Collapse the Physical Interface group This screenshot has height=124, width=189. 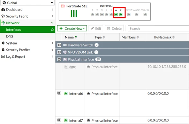tap(59, 59)
